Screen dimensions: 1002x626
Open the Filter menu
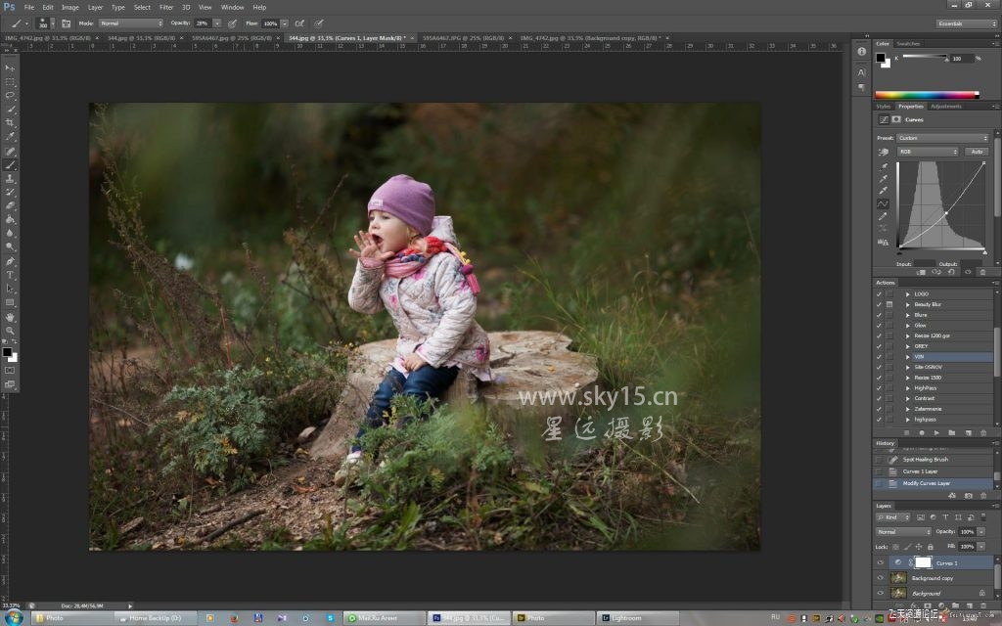[166, 7]
